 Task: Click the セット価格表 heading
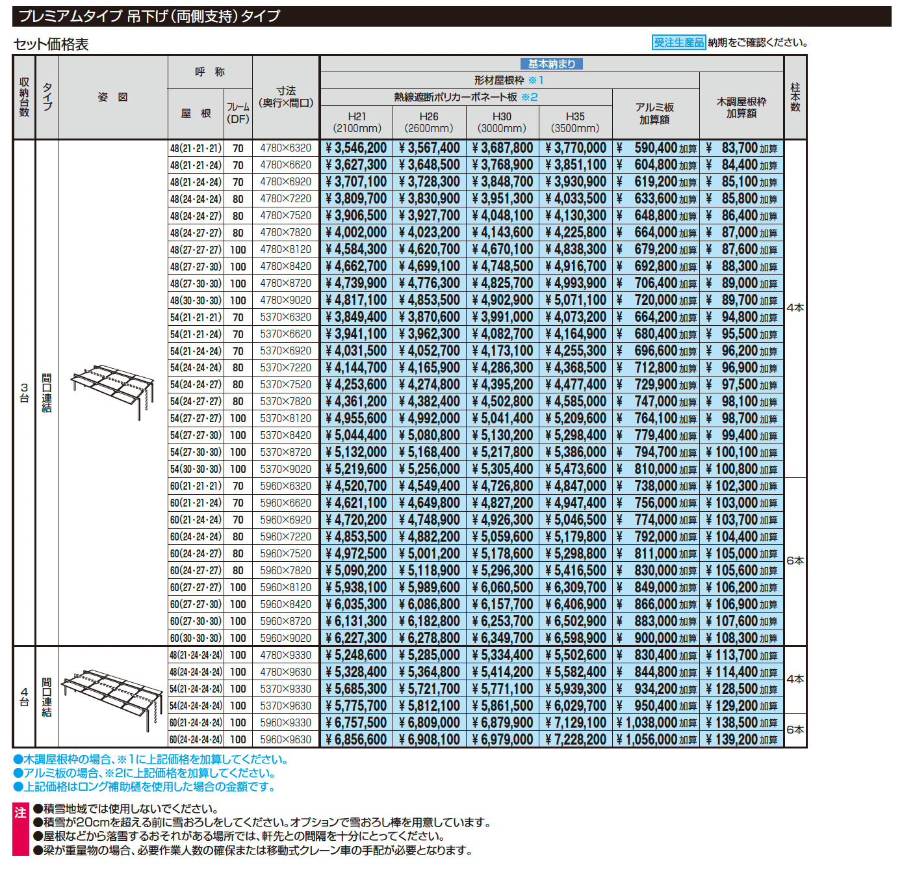(x=51, y=44)
